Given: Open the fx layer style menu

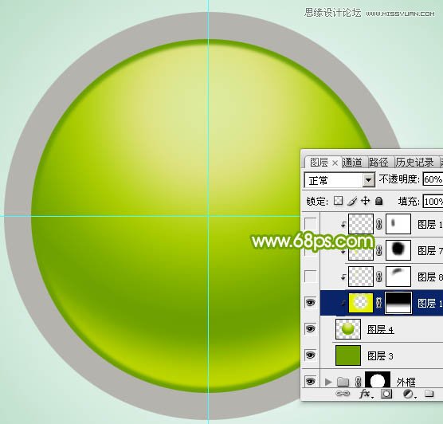Looking at the screenshot, I should [366, 394].
